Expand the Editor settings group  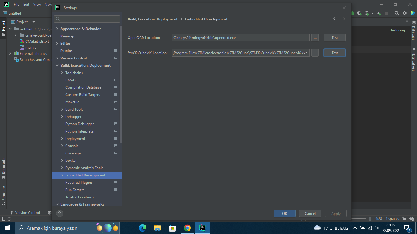tap(57, 44)
